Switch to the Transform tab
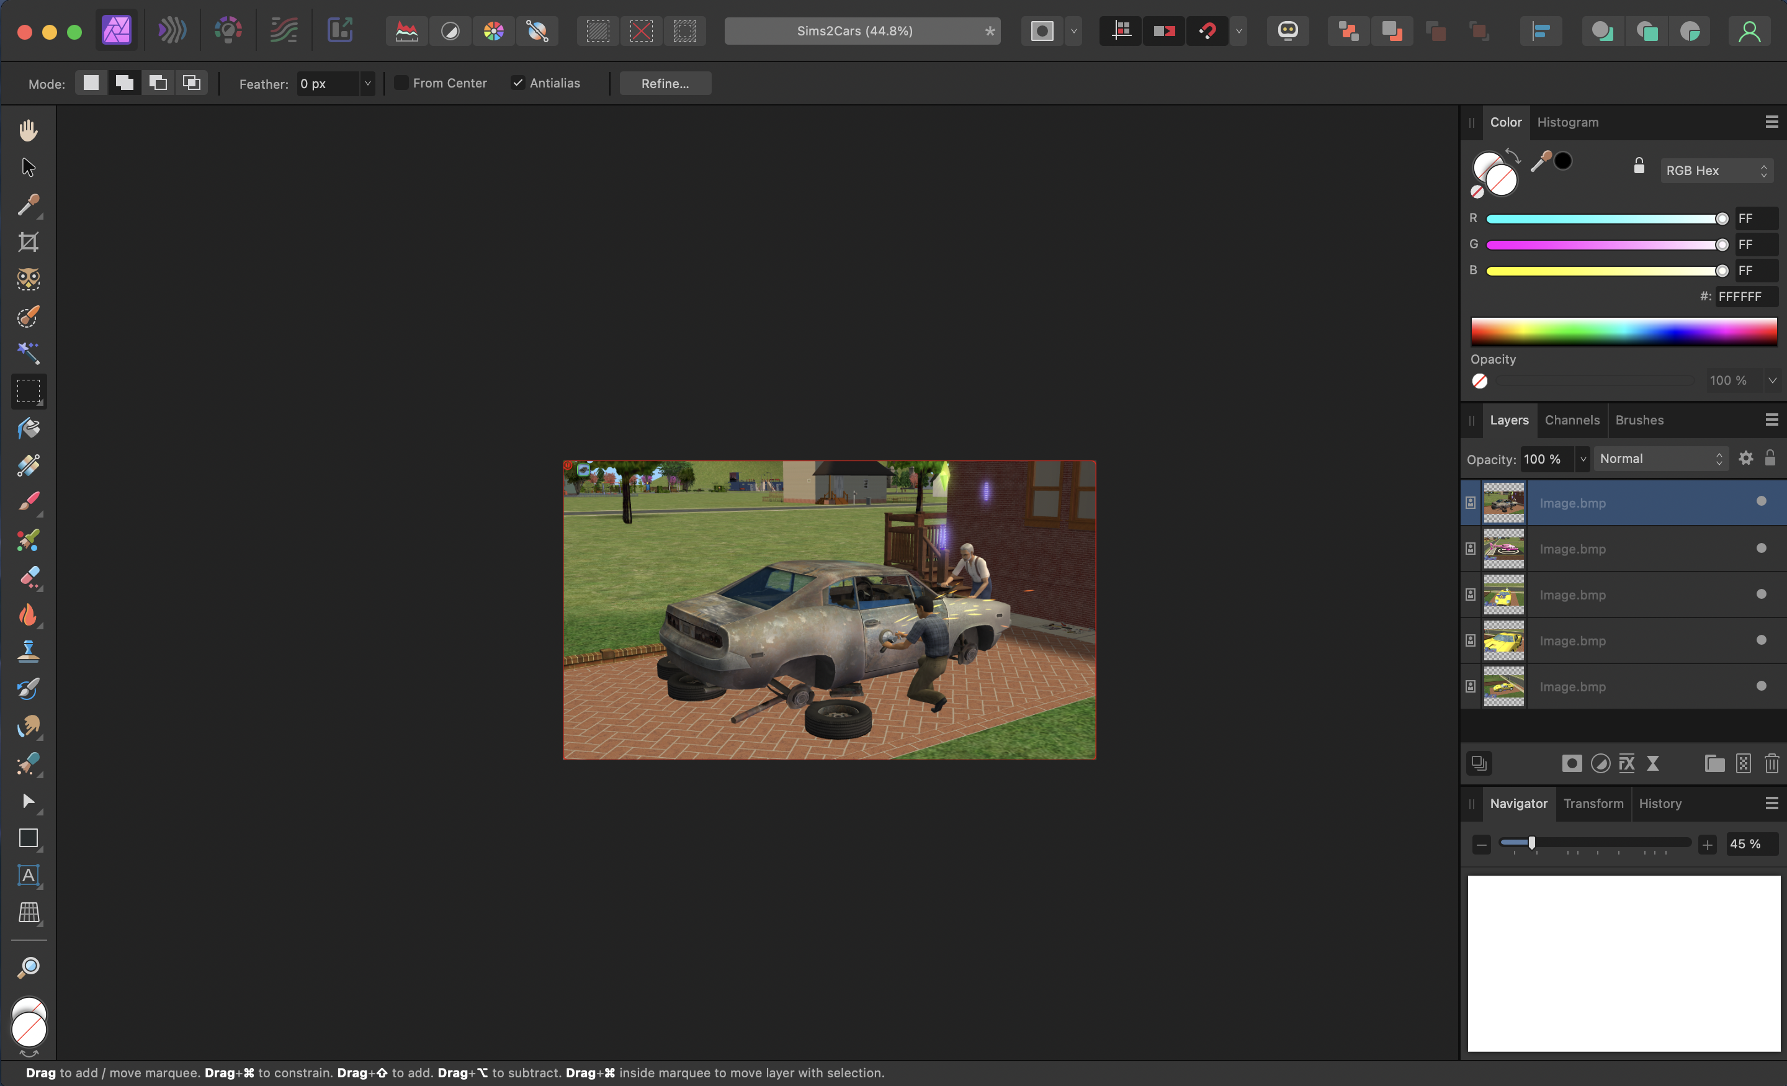Image resolution: width=1787 pixels, height=1086 pixels. (1593, 803)
